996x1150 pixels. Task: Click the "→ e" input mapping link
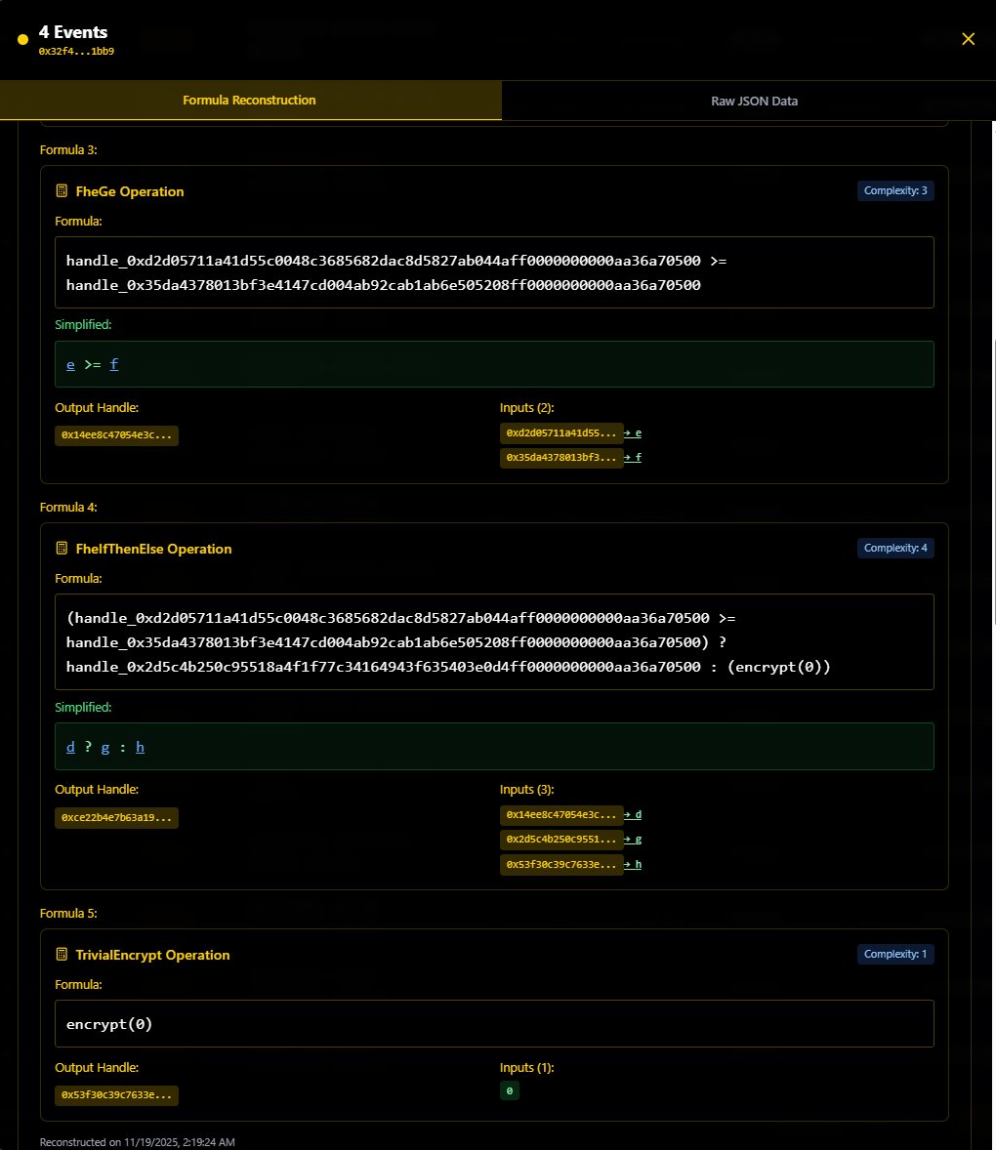634,432
